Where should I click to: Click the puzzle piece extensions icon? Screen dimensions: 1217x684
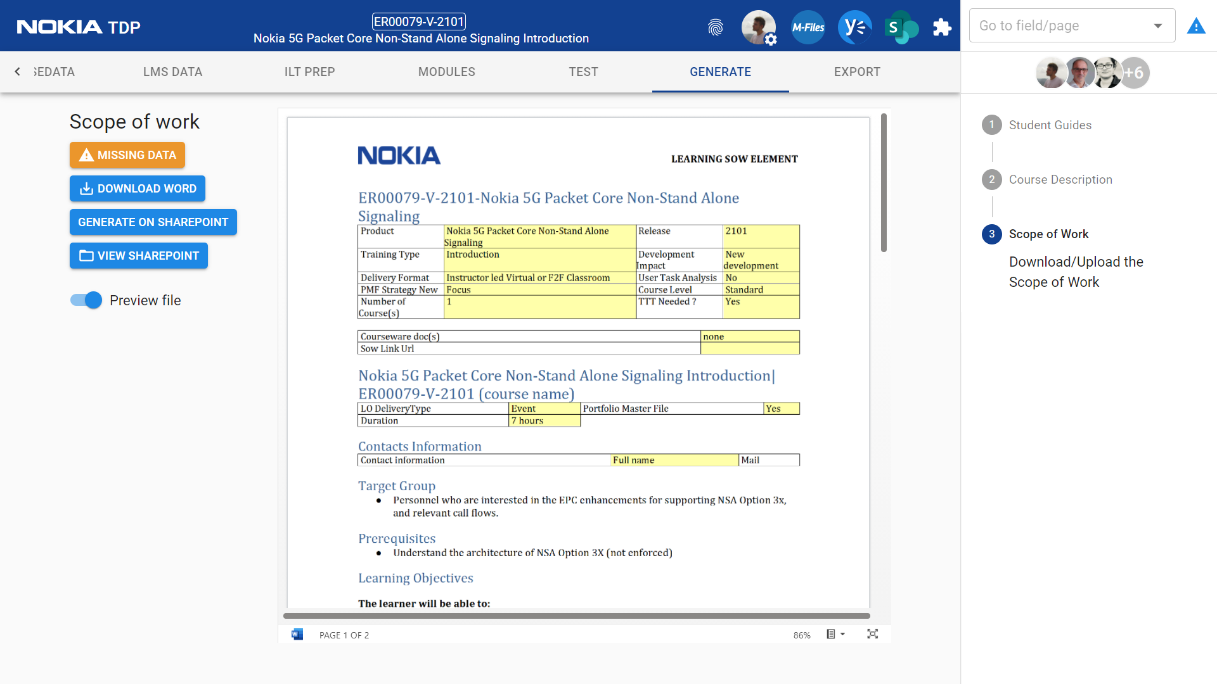pyautogui.click(x=942, y=27)
